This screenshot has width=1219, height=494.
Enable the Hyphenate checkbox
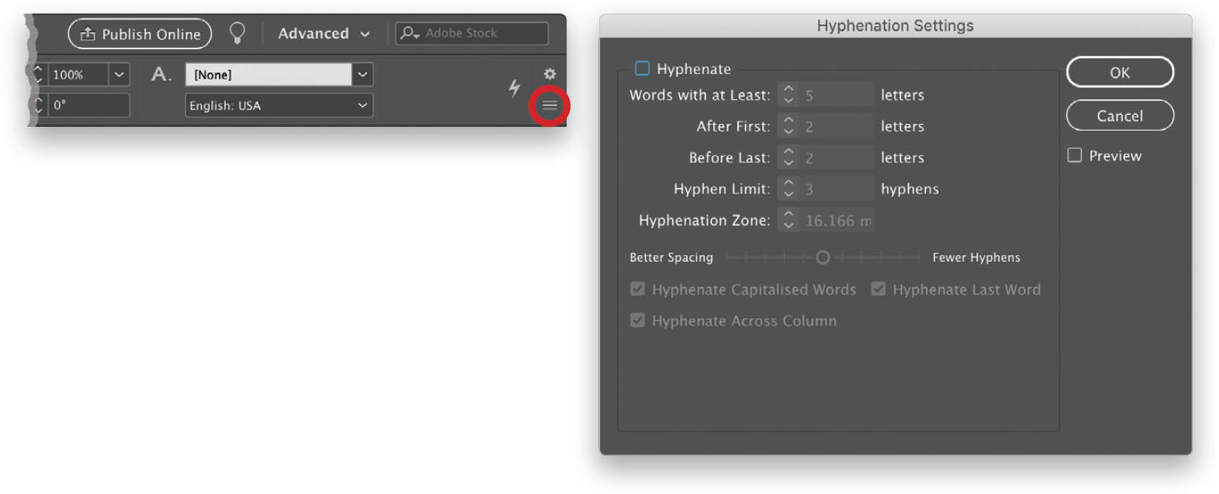642,69
